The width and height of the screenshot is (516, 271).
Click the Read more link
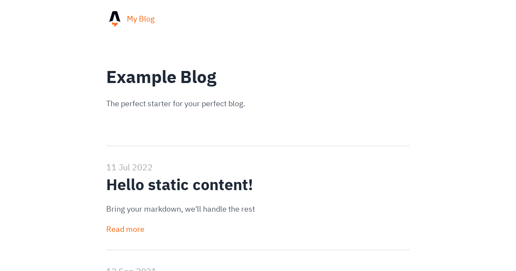(x=125, y=229)
